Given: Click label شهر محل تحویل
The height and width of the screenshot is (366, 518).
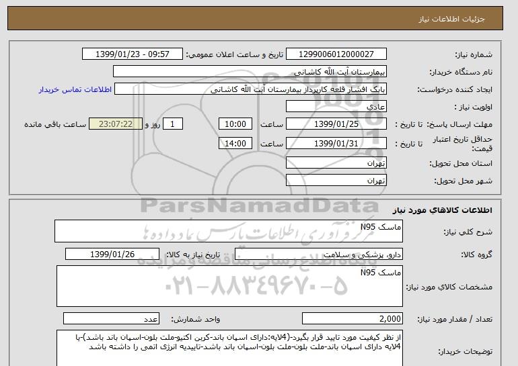Looking at the screenshot, I should coord(463,181).
